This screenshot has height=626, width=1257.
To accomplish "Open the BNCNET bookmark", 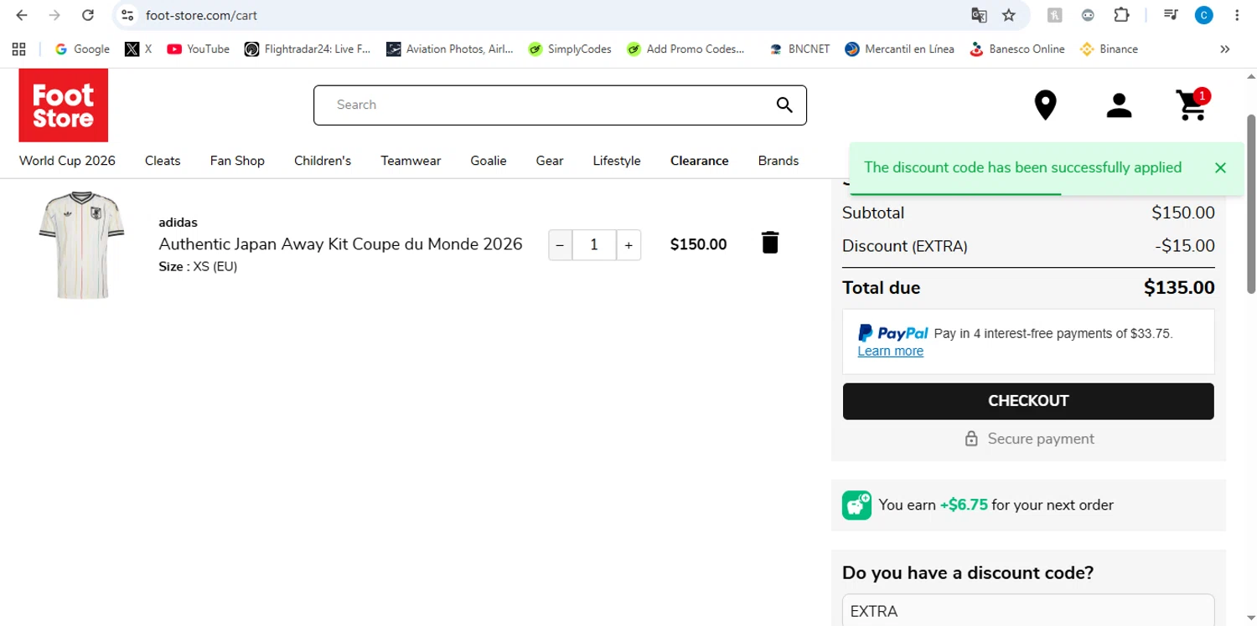I will click(x=799, y=49).
